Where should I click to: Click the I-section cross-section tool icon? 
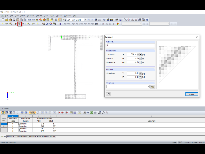(x=23, y=24)
